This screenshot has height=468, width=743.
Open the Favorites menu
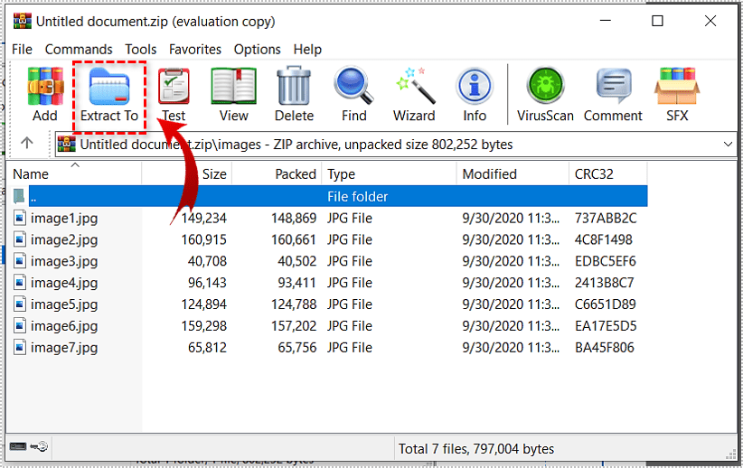[x=194, y=50]
